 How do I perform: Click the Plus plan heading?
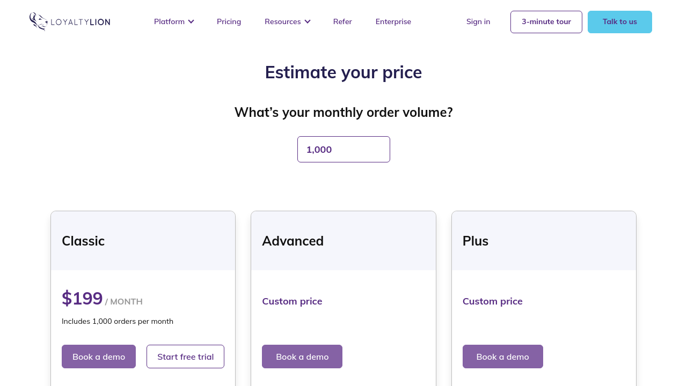[475, 241]
